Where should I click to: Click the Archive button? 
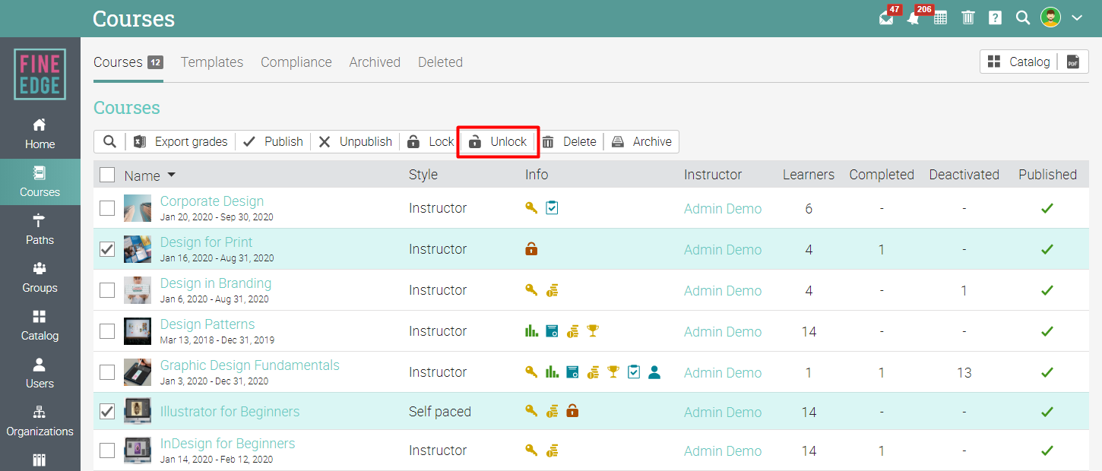[x=642, y=141]
